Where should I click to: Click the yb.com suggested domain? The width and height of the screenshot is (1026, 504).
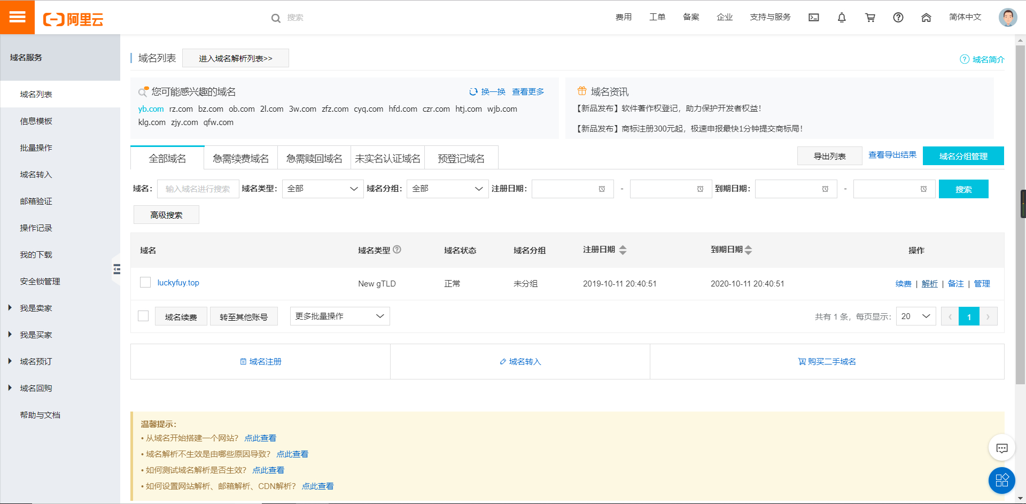coord(151,109)
